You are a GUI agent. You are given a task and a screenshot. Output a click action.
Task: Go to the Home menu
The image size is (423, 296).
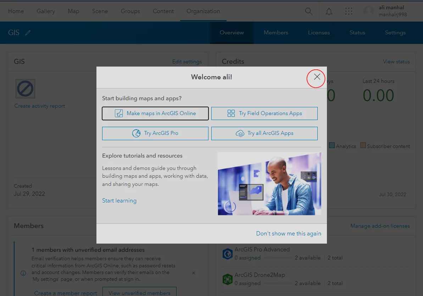coord(16,11)
